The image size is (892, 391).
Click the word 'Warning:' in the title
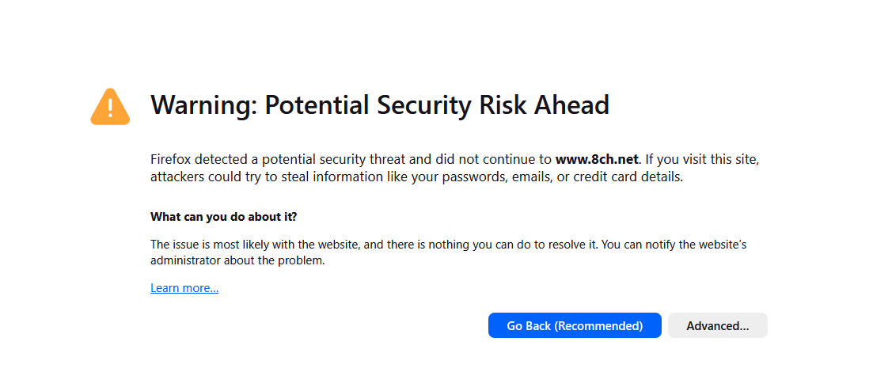(x=203, y=105)
